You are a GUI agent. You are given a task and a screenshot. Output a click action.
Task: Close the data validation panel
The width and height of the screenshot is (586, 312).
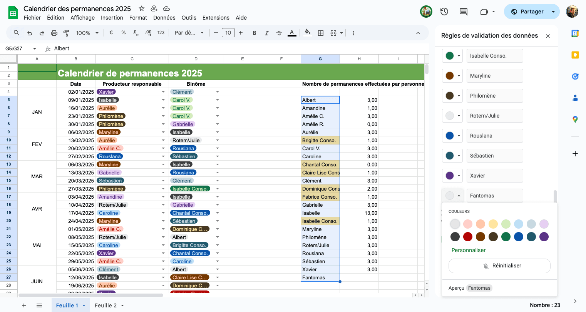click(x=548, y=36)
